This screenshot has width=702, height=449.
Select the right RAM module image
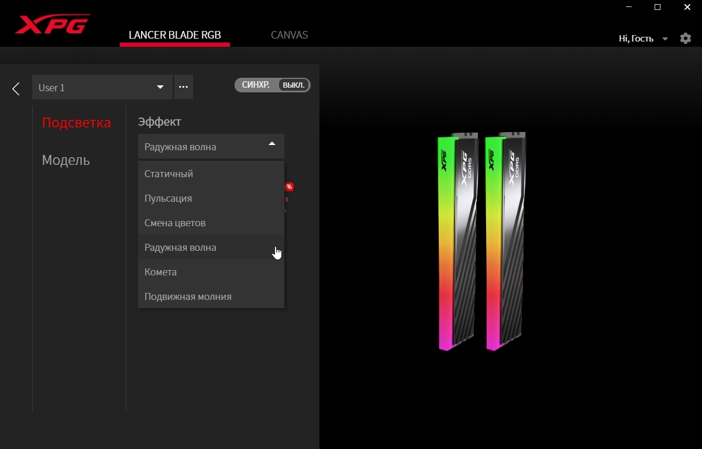505,241
